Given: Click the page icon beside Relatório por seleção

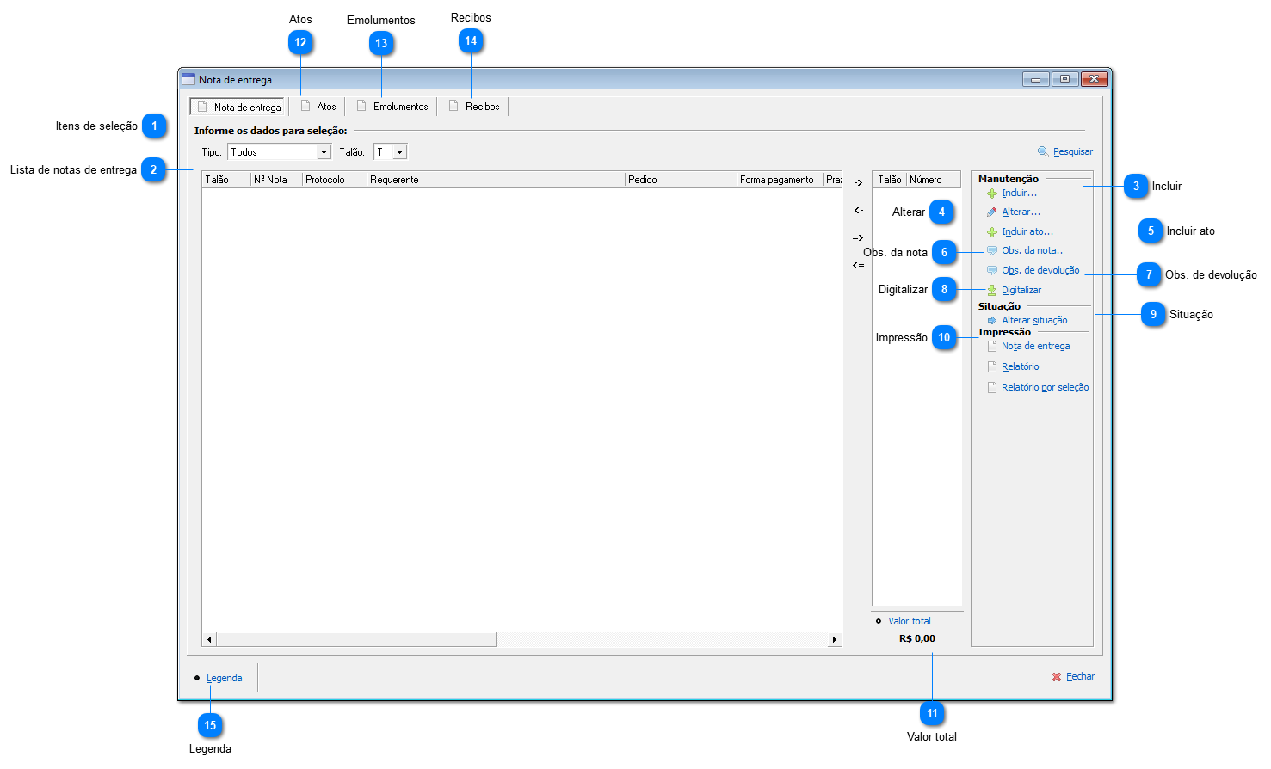Looking at the screenshot, I should tap(992, 388).
